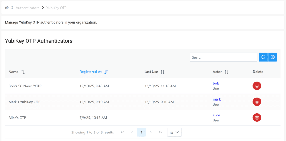Screen dimensions: 286x141
Task: Open Authenticators breadcrumb link
Action: pyautogui.click(x=27, y=8)
